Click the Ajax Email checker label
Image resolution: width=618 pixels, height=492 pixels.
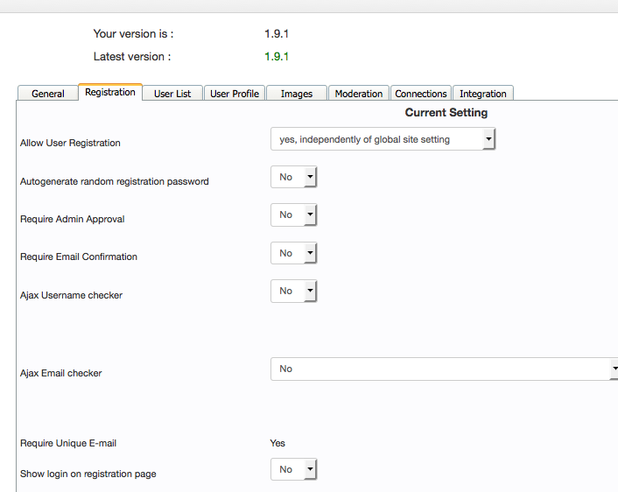pos(61,373)
